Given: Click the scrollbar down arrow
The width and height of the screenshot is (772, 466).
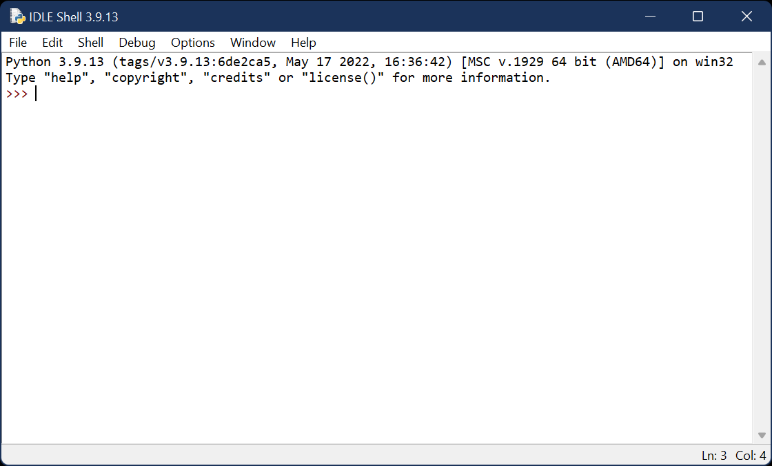Looking at the screenshot, I should pos(762,435).
